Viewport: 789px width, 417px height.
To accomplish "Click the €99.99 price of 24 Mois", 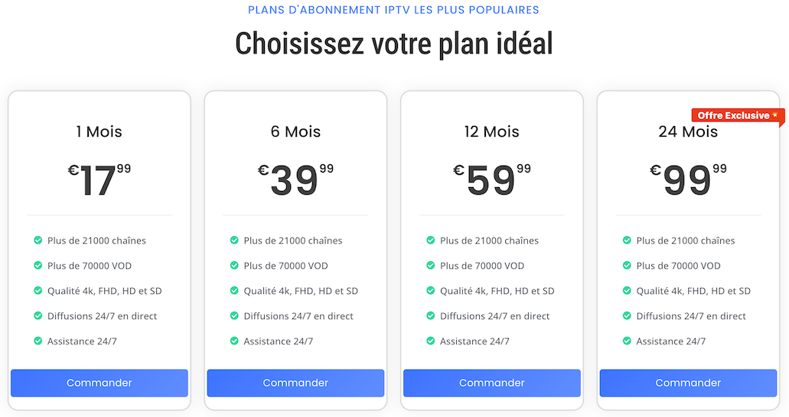I will tap(688, 180).
